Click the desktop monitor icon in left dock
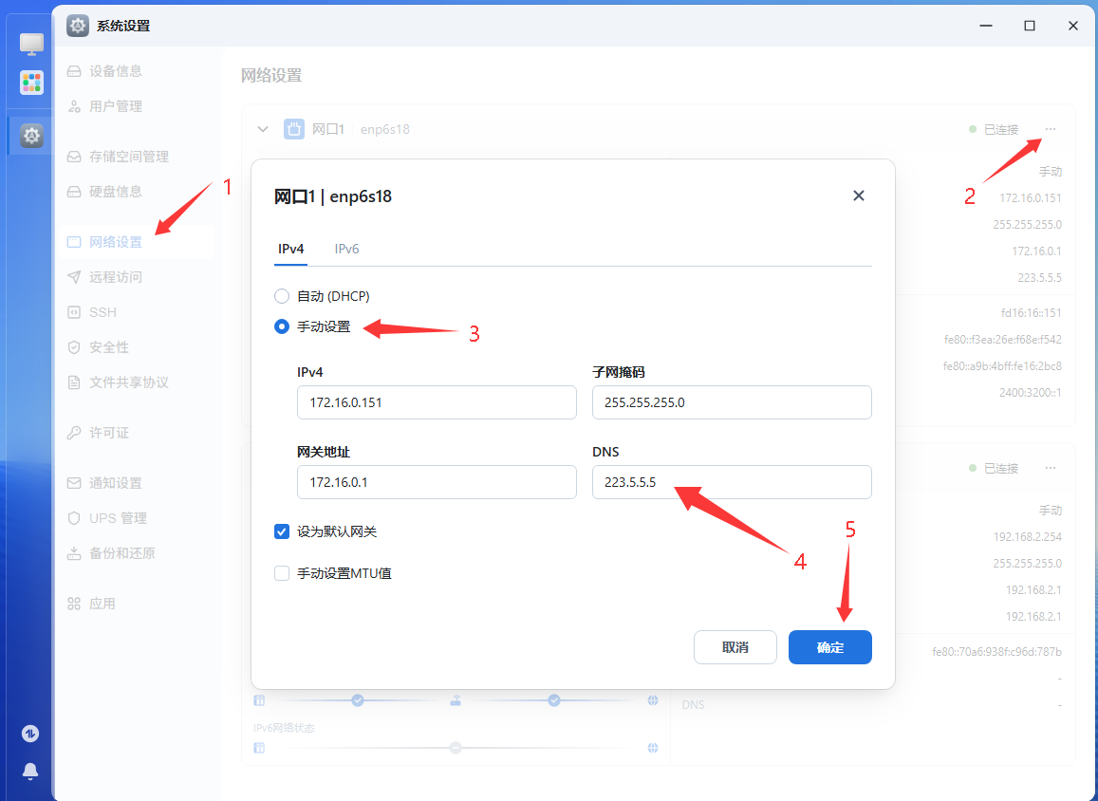1098x801 pixels. tap(31, 44)
